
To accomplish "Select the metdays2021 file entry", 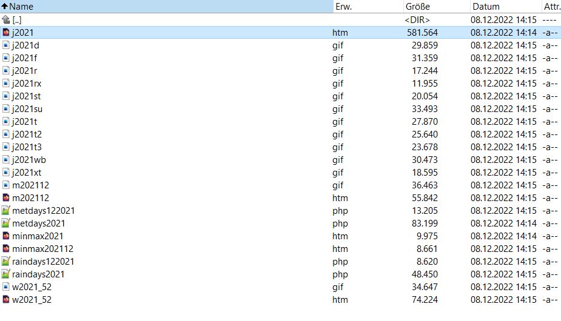I will (38, 223).
